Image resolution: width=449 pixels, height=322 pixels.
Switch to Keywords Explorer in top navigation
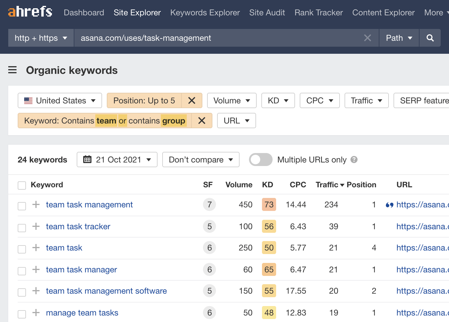[x=205, y=12]
